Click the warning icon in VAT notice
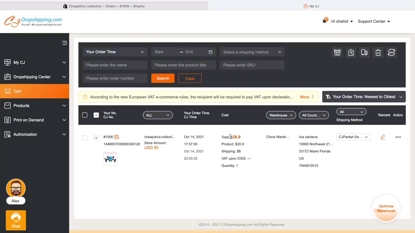 point(85,97)
